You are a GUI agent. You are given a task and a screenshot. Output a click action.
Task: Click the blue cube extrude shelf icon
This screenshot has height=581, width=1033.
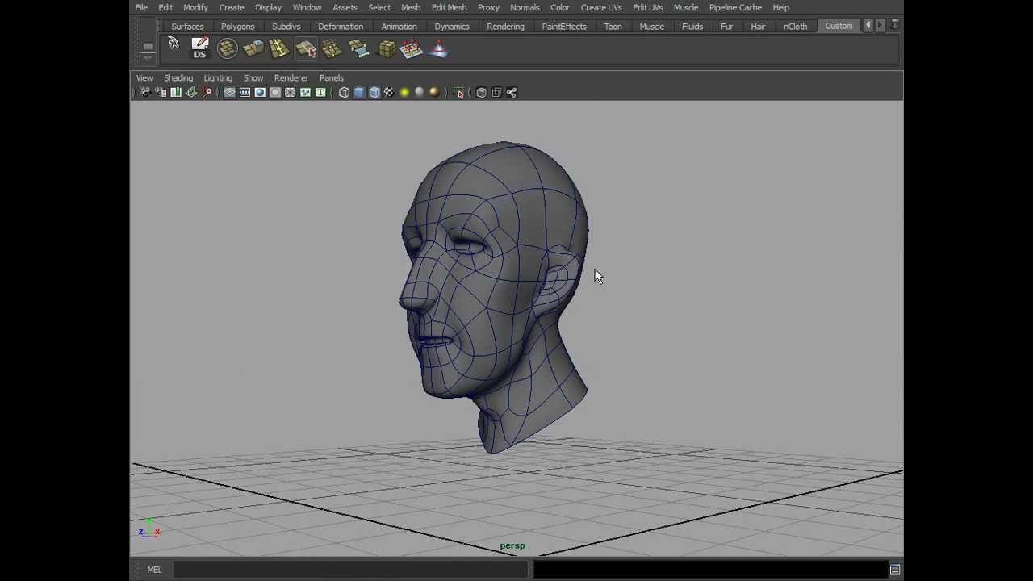(253, 49)
